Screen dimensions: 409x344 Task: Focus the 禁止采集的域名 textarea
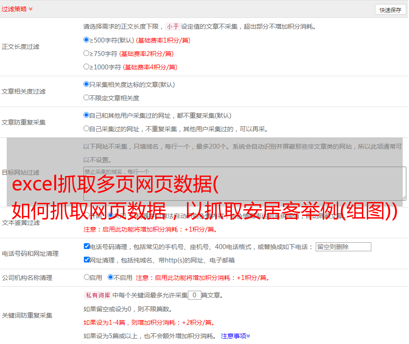point(245,184)
